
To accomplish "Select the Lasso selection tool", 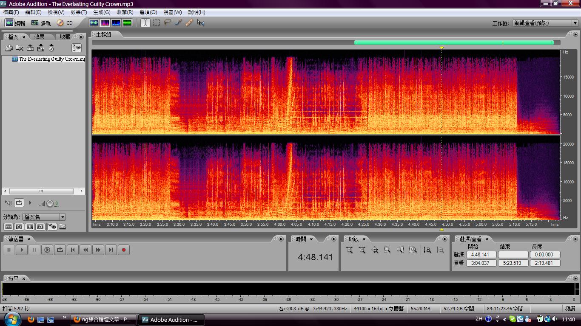I will point(168,23).
